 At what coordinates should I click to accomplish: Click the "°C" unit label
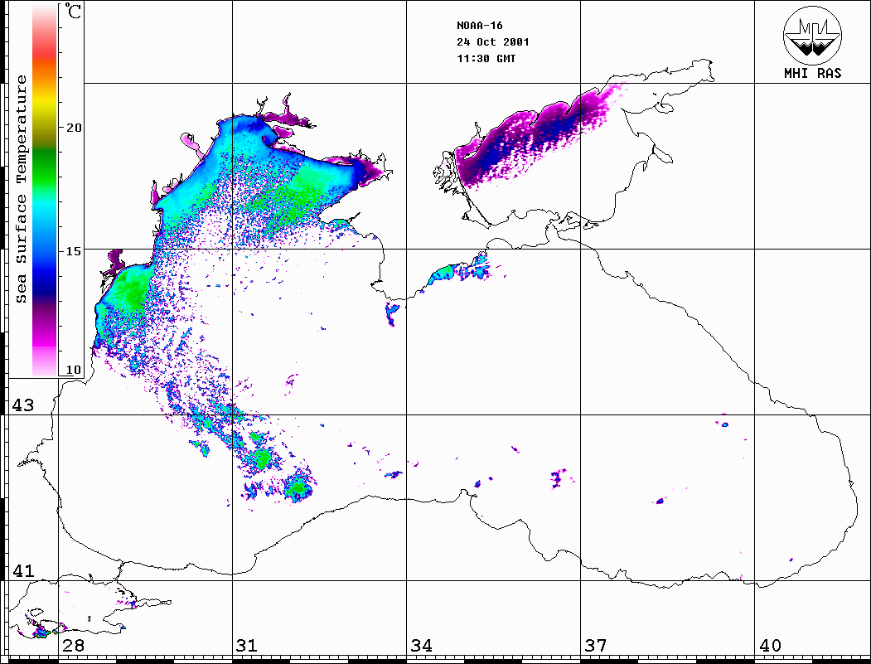click(73, 11)
